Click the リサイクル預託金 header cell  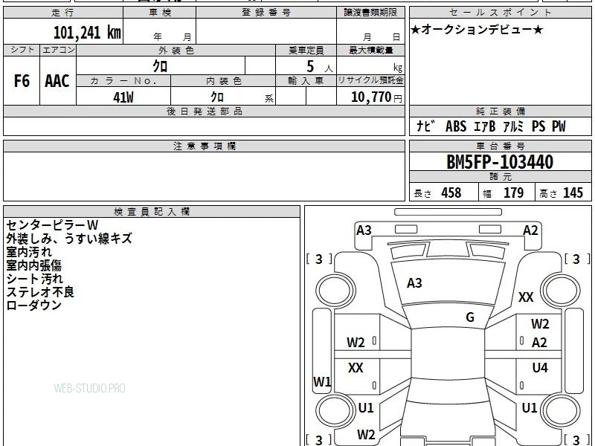pyautogui.click(x=370, y=81)
